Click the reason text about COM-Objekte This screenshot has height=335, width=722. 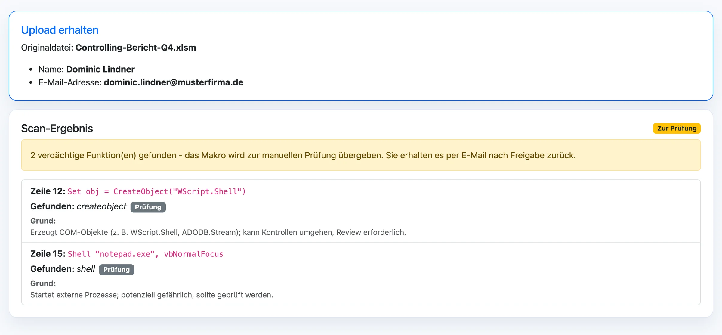coord(218,232)
